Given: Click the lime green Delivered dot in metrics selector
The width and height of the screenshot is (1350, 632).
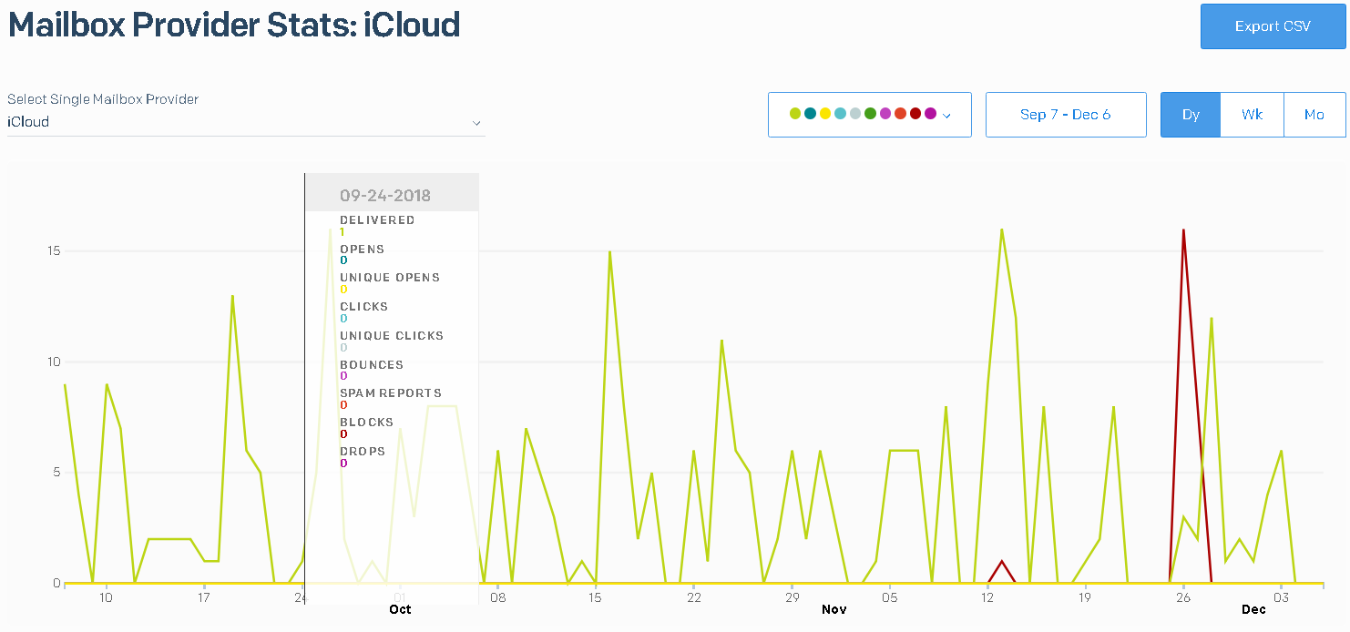Looking at the screenshot, I should tap(795, 114).
